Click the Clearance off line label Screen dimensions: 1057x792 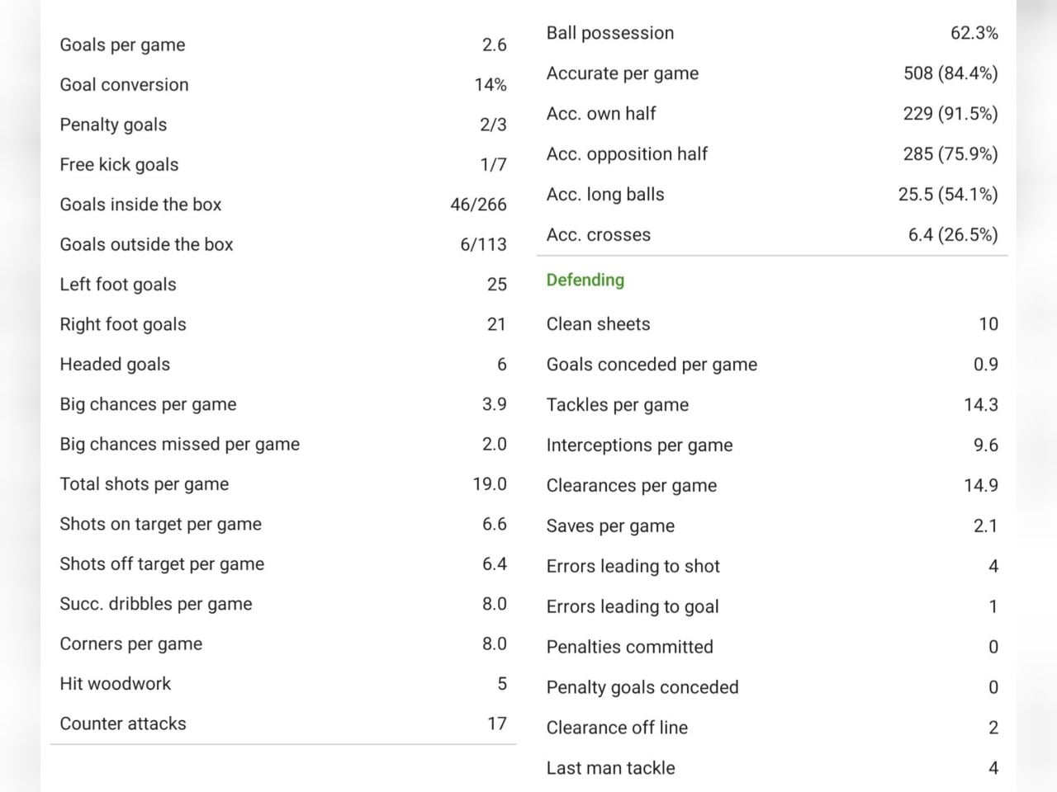tap(617, 728)
